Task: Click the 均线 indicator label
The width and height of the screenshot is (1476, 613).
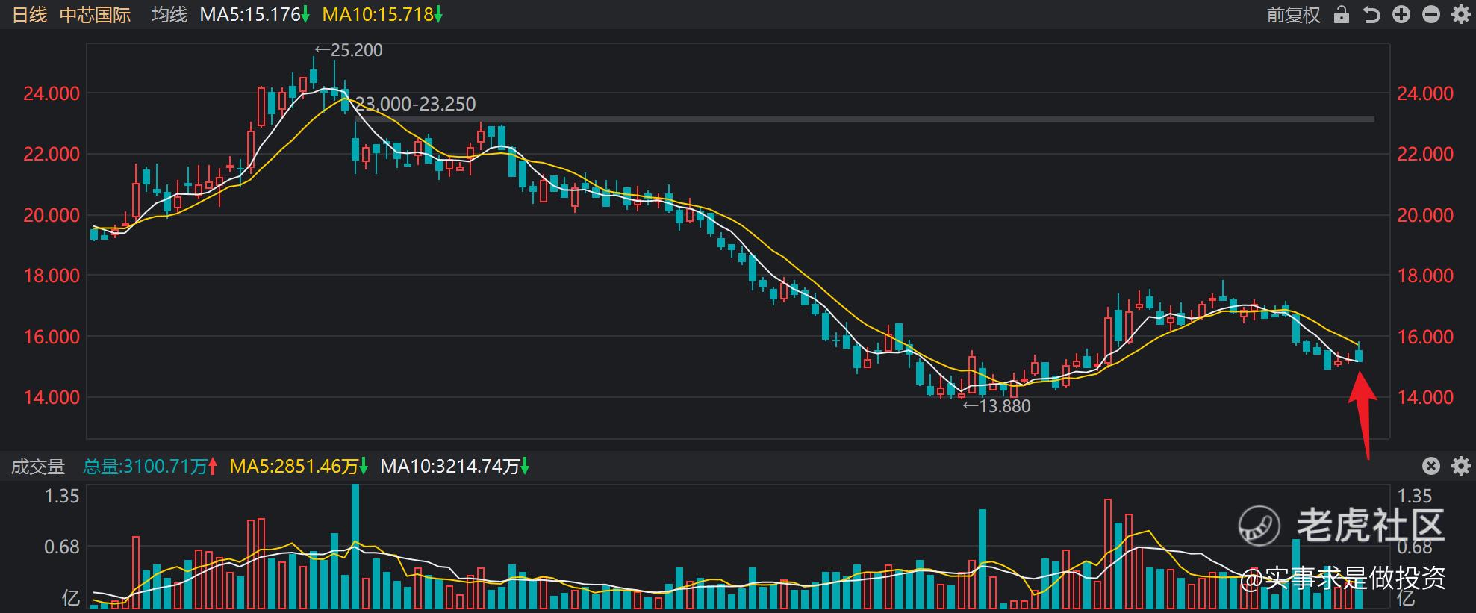Action: coord(169,15)
